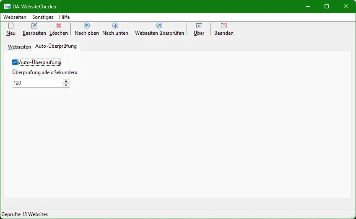The height and width of the screenshot is (219, 356).
Task: Increase seconds with spinner up arrow
Action: point(66,81)
